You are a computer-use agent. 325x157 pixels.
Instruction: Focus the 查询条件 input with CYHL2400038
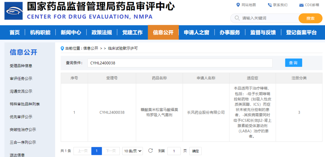tap(180, 63)
